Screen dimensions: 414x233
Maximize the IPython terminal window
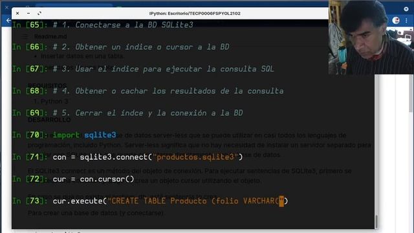tap(39, 13)
